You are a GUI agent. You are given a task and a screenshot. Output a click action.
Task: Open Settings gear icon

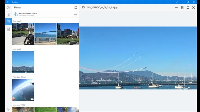coord(8,109)
